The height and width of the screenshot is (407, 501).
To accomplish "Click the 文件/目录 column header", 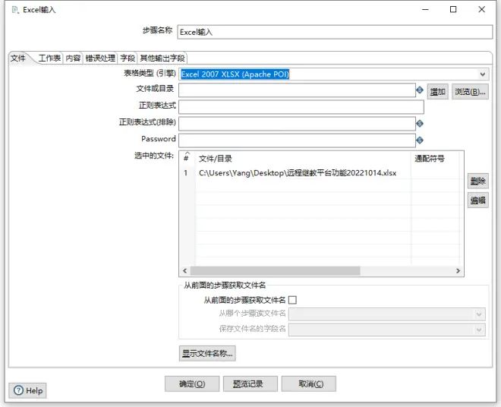I will point(303,159).
